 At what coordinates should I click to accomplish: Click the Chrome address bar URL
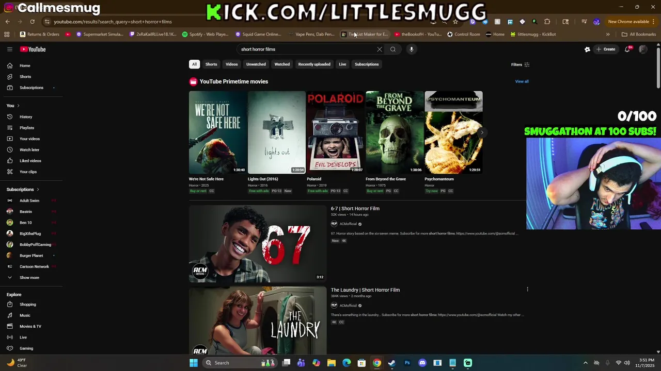113,22
